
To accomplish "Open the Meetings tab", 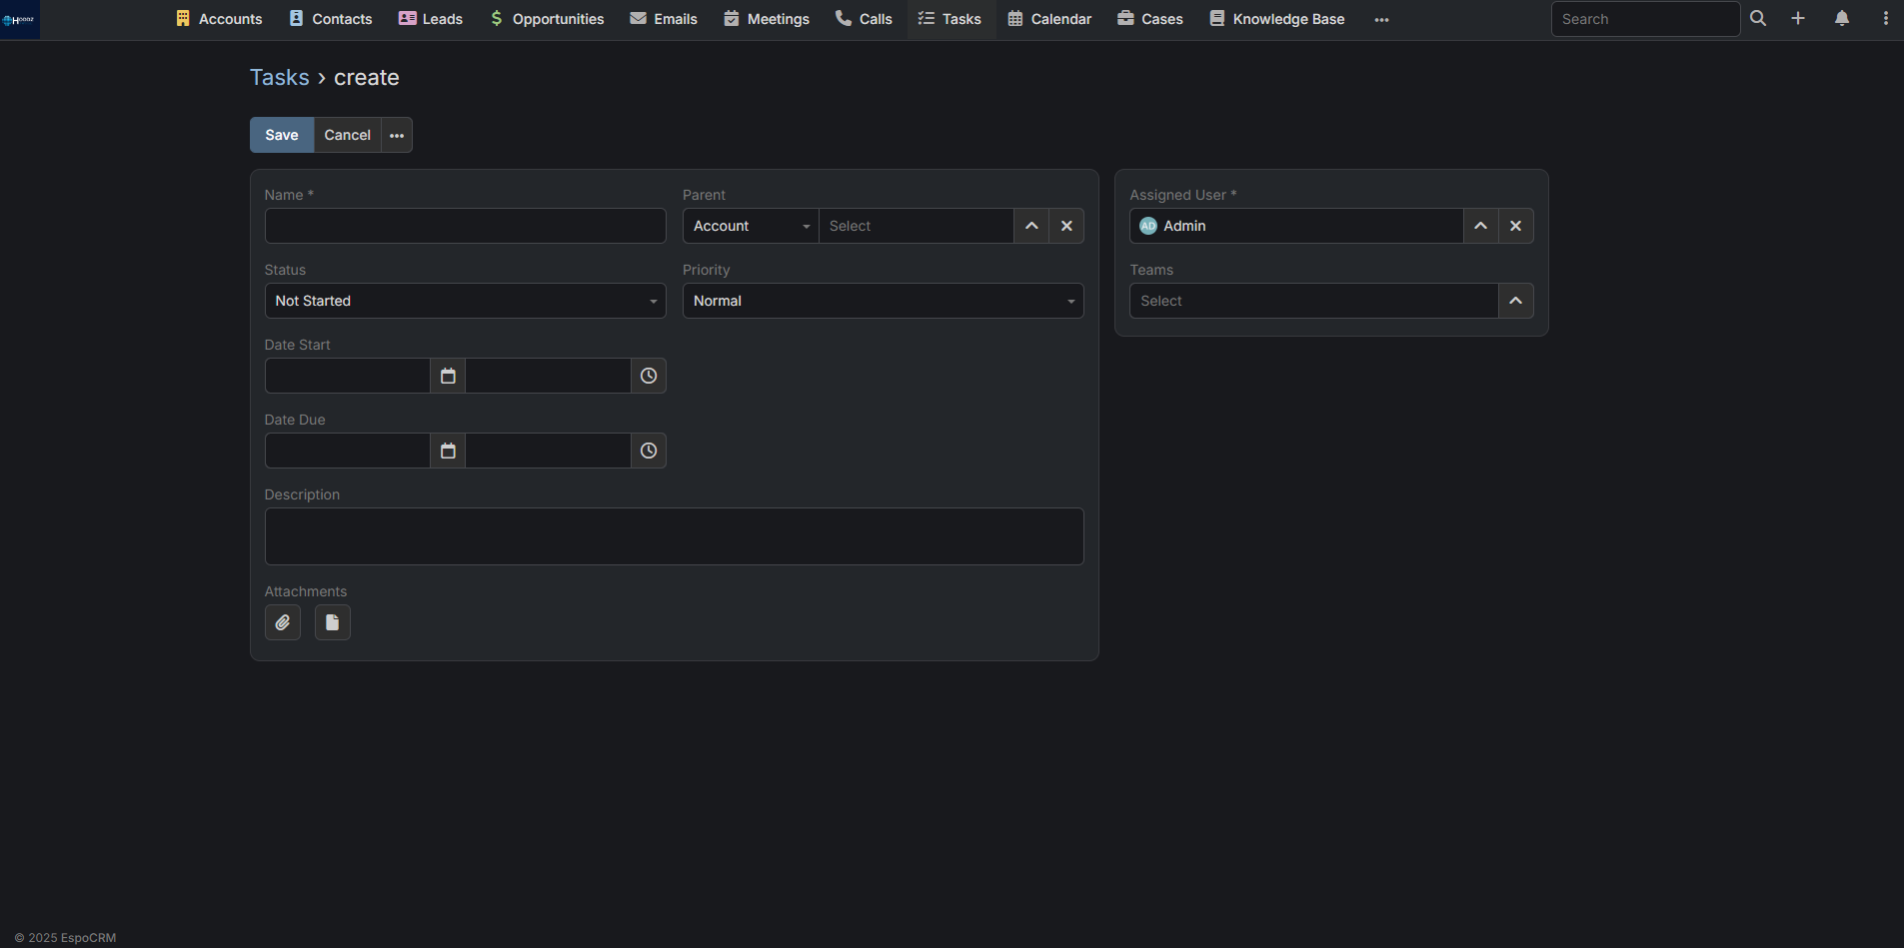I will 767,19.
